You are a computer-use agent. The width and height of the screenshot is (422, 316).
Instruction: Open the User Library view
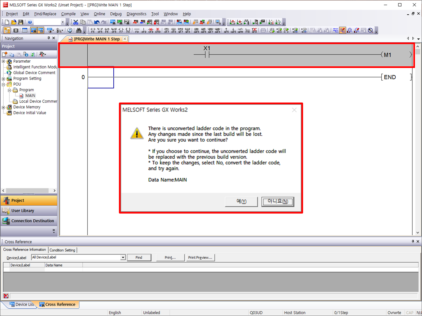click(29, 211)
